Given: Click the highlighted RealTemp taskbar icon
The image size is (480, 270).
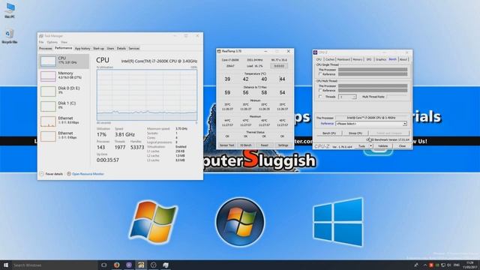Looking at the screenshot, I should click(141, 265).
